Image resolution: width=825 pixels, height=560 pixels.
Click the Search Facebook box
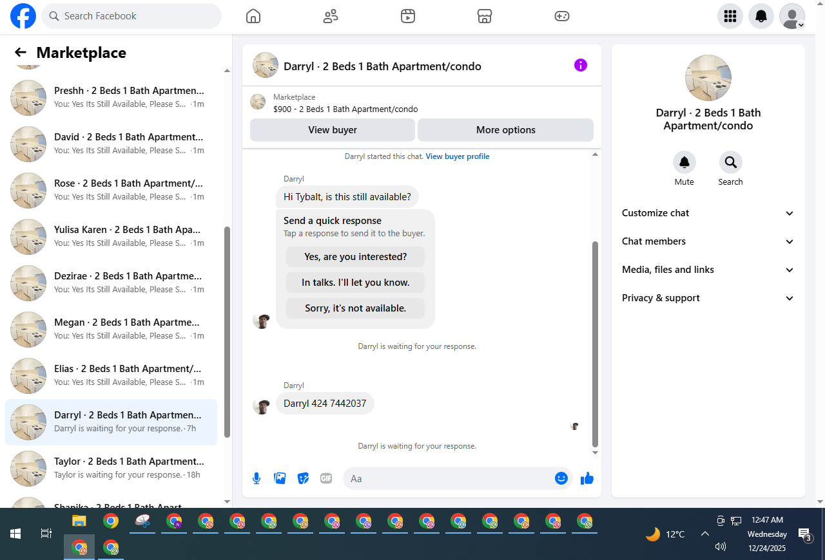tap(131, 16)
